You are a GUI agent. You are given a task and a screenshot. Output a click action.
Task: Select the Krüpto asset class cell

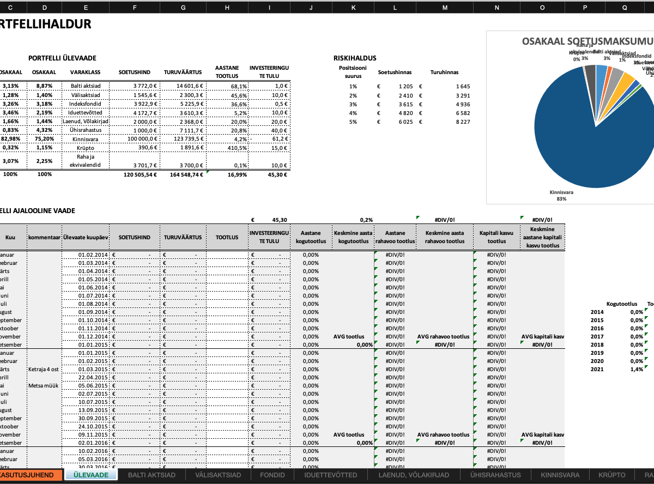pos(86,147)
